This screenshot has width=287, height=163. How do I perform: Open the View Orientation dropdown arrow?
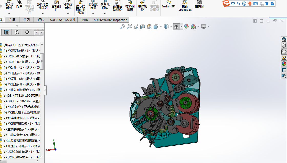(x=161, y=27)
